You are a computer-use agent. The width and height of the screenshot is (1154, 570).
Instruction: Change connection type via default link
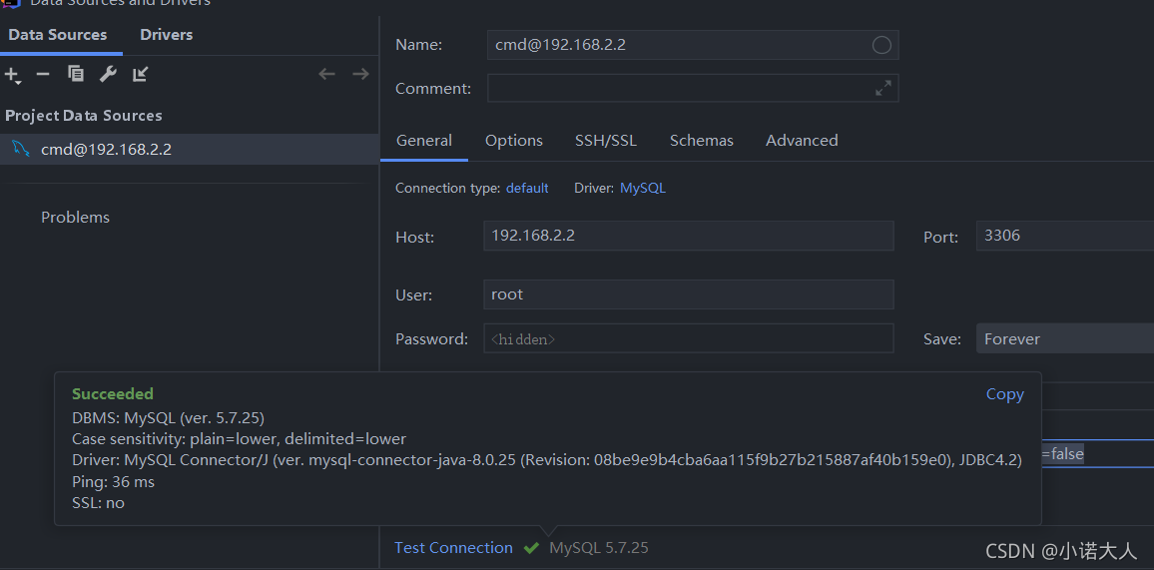click(x=527, y=189)
